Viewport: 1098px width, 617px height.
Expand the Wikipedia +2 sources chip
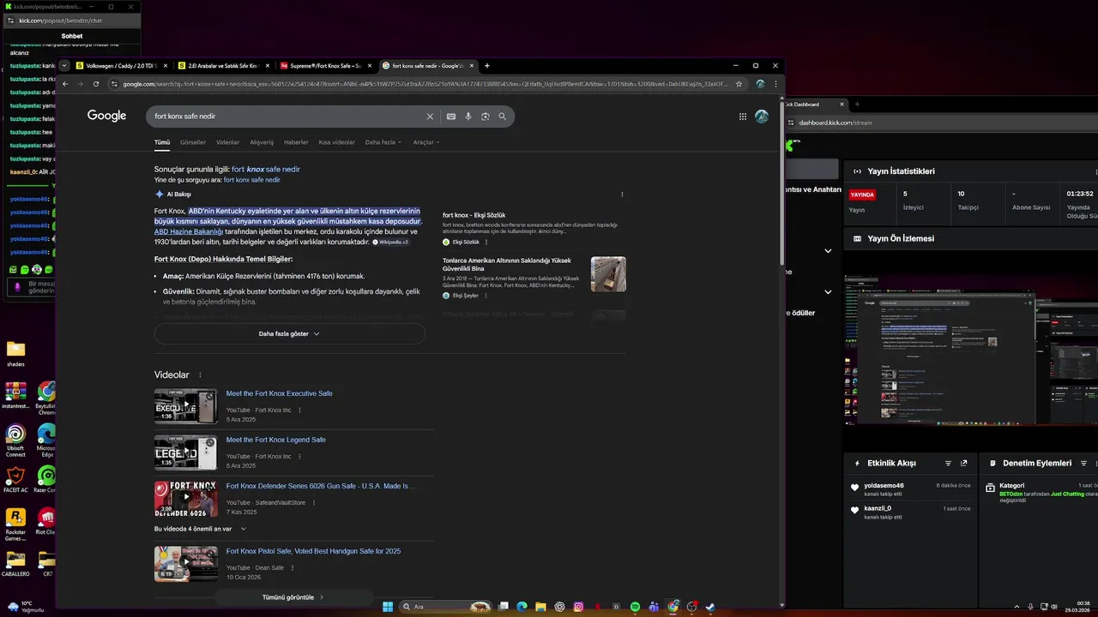(x=390, y=243)
